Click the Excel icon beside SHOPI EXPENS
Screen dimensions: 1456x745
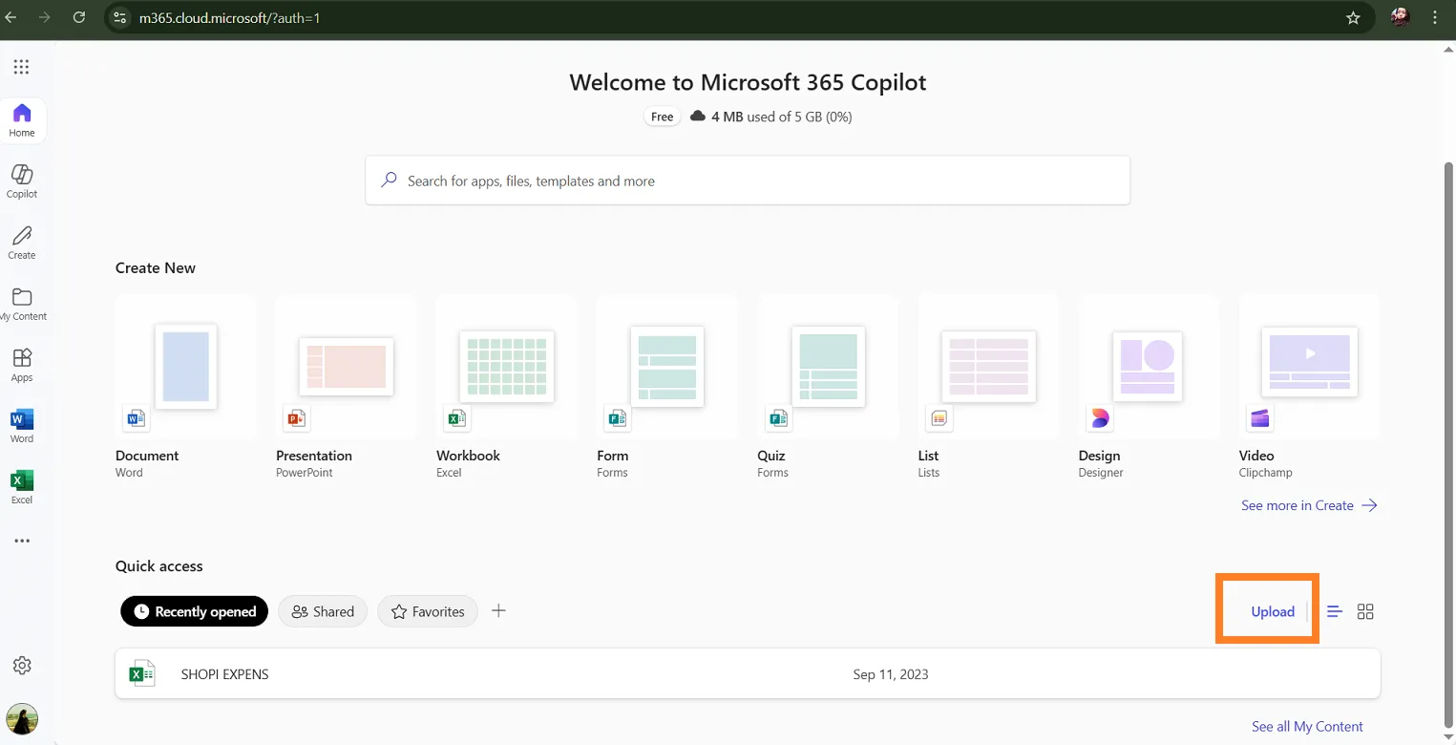[x=142, y=674]
